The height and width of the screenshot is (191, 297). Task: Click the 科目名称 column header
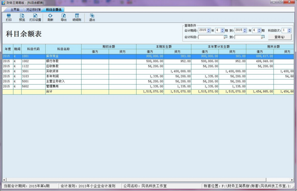[63, 49]
